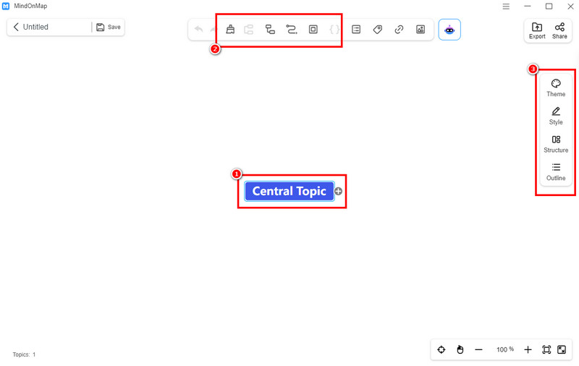Click the fit to screen icon
The image size is (579, 366).
pyautogui.click(x=546, y=349)
